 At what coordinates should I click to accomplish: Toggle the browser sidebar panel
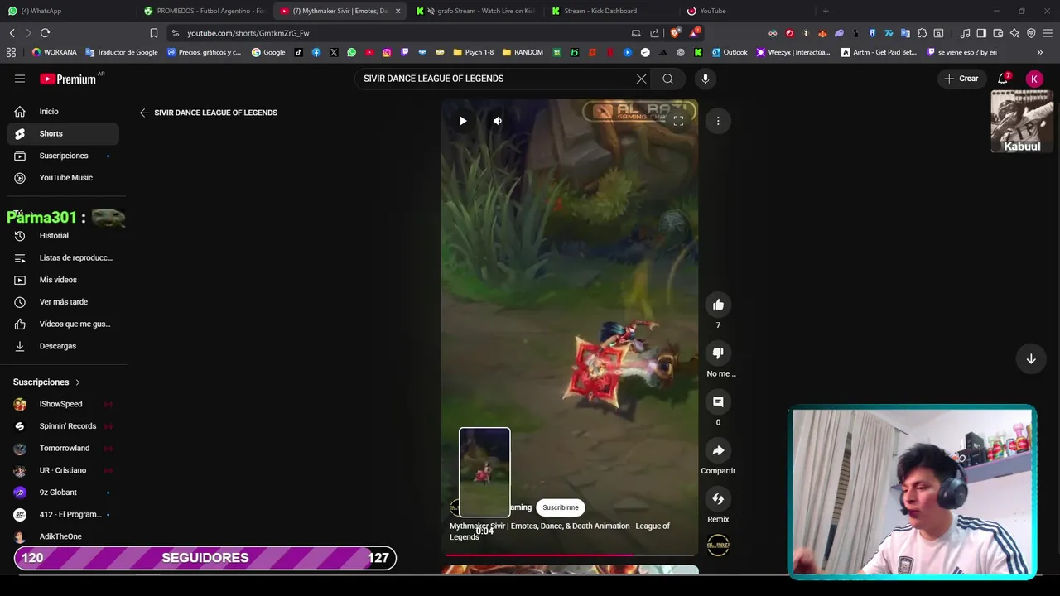[981, 33]
